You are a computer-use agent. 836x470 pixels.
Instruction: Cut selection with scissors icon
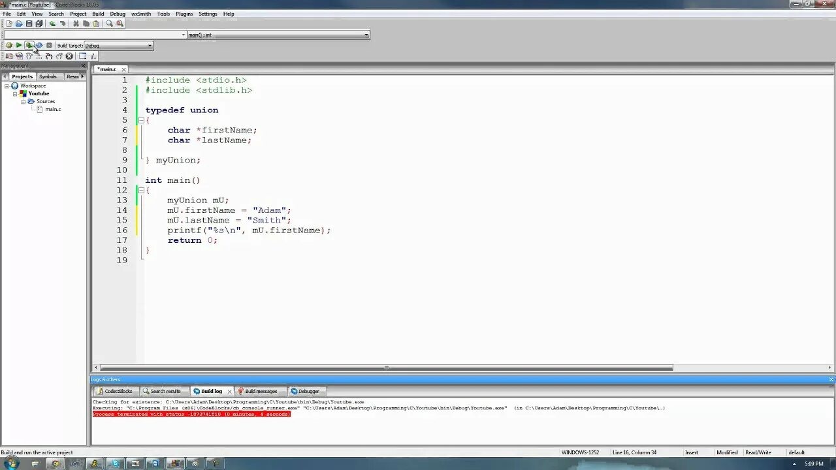(76, 23)
